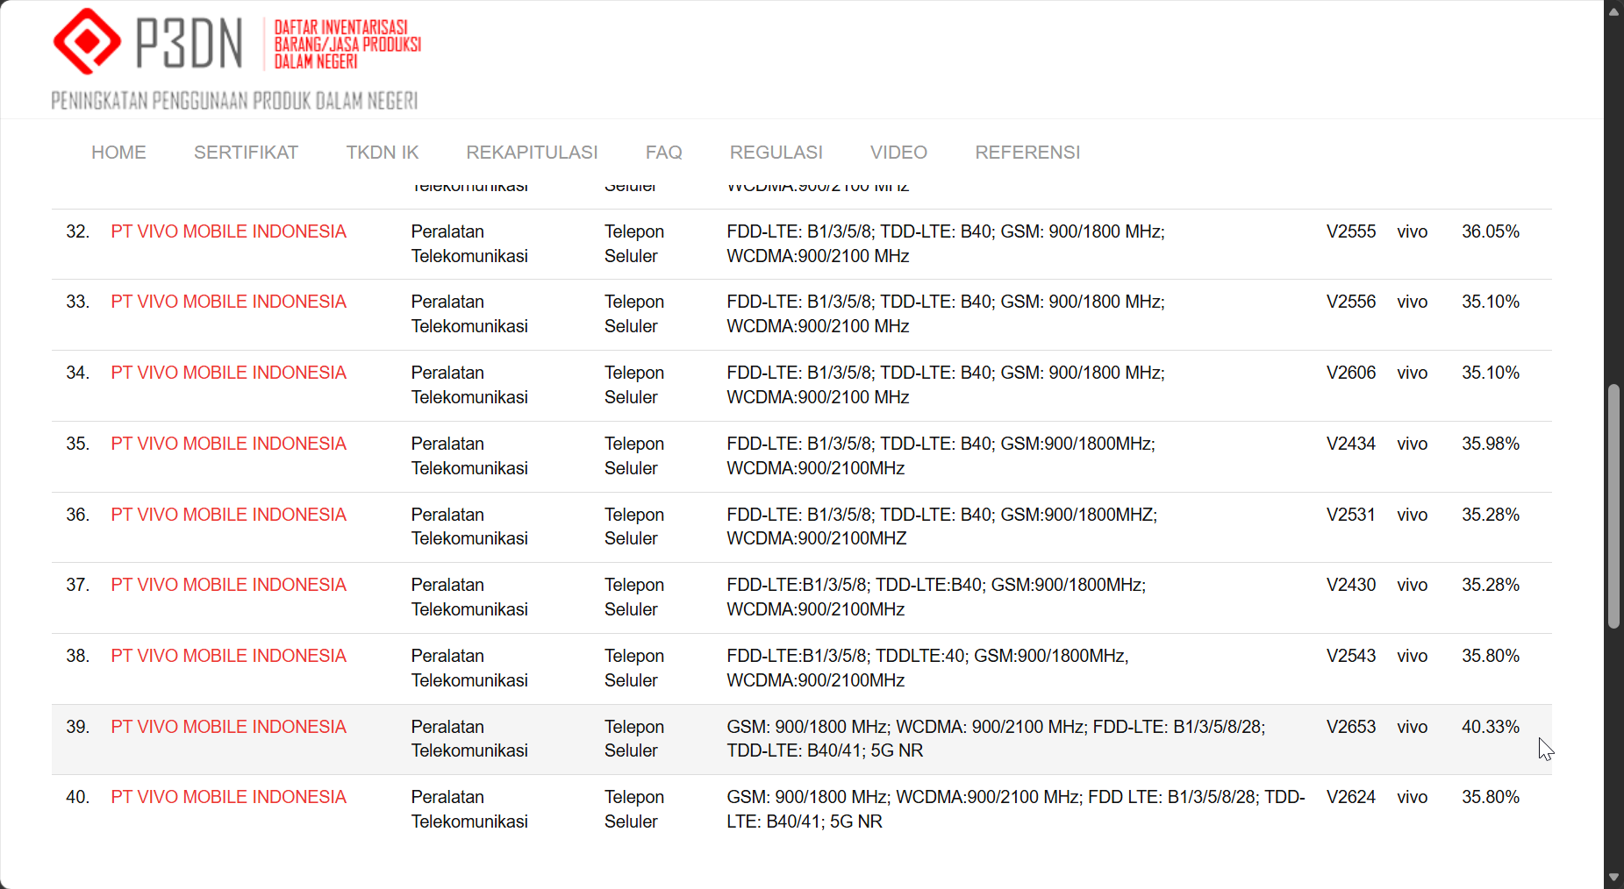Image resolution: width=1624 pixels, height=889 pixels.
Task: Click the page vertical scrollbar thumb
Action: coord(1613,506)
